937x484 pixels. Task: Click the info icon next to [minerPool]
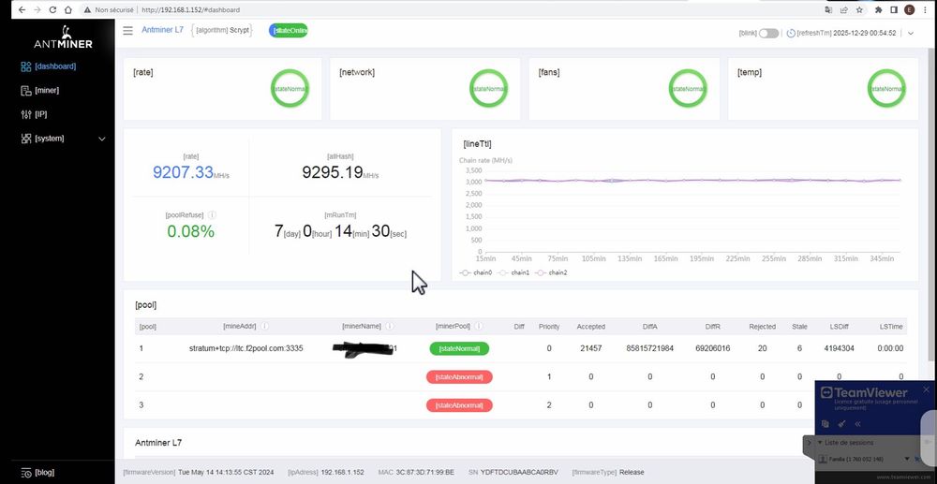coord(479,327)
